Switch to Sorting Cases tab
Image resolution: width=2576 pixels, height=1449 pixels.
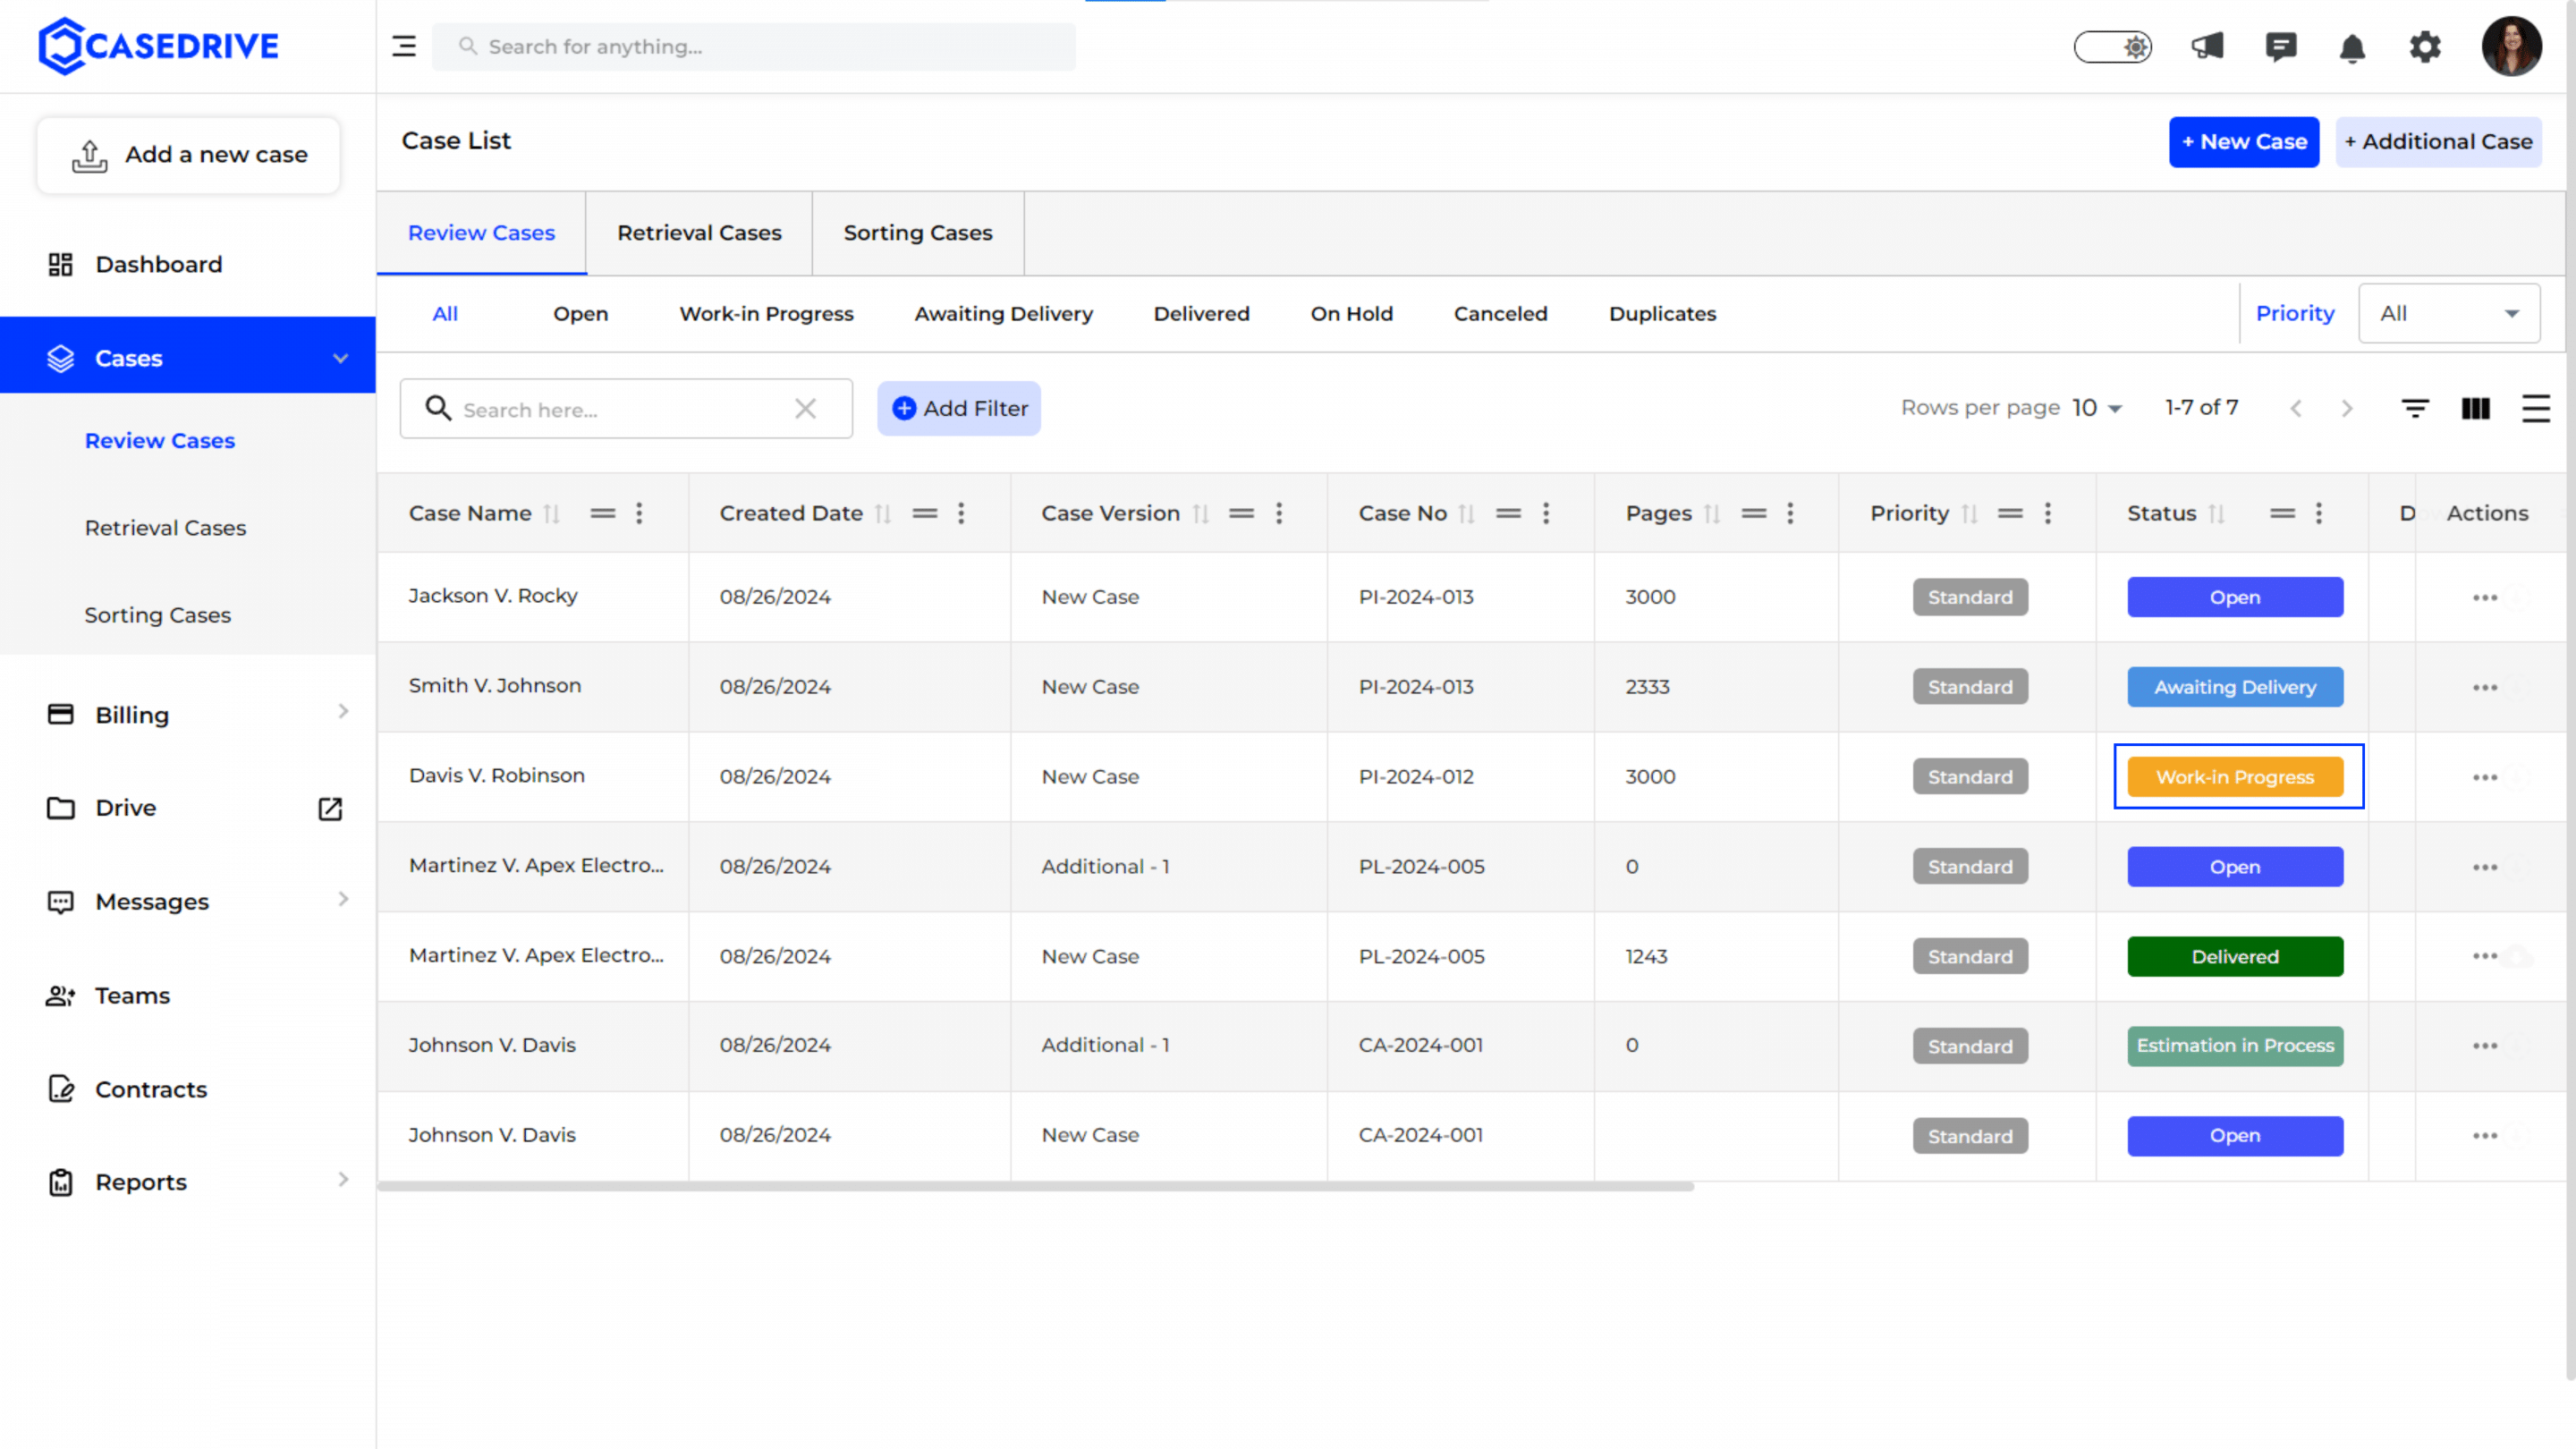[917, 233]
